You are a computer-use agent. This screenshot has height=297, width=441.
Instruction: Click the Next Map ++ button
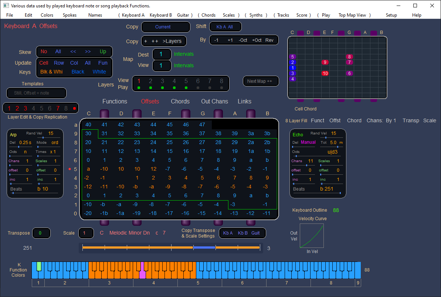[x=260, y=81]
